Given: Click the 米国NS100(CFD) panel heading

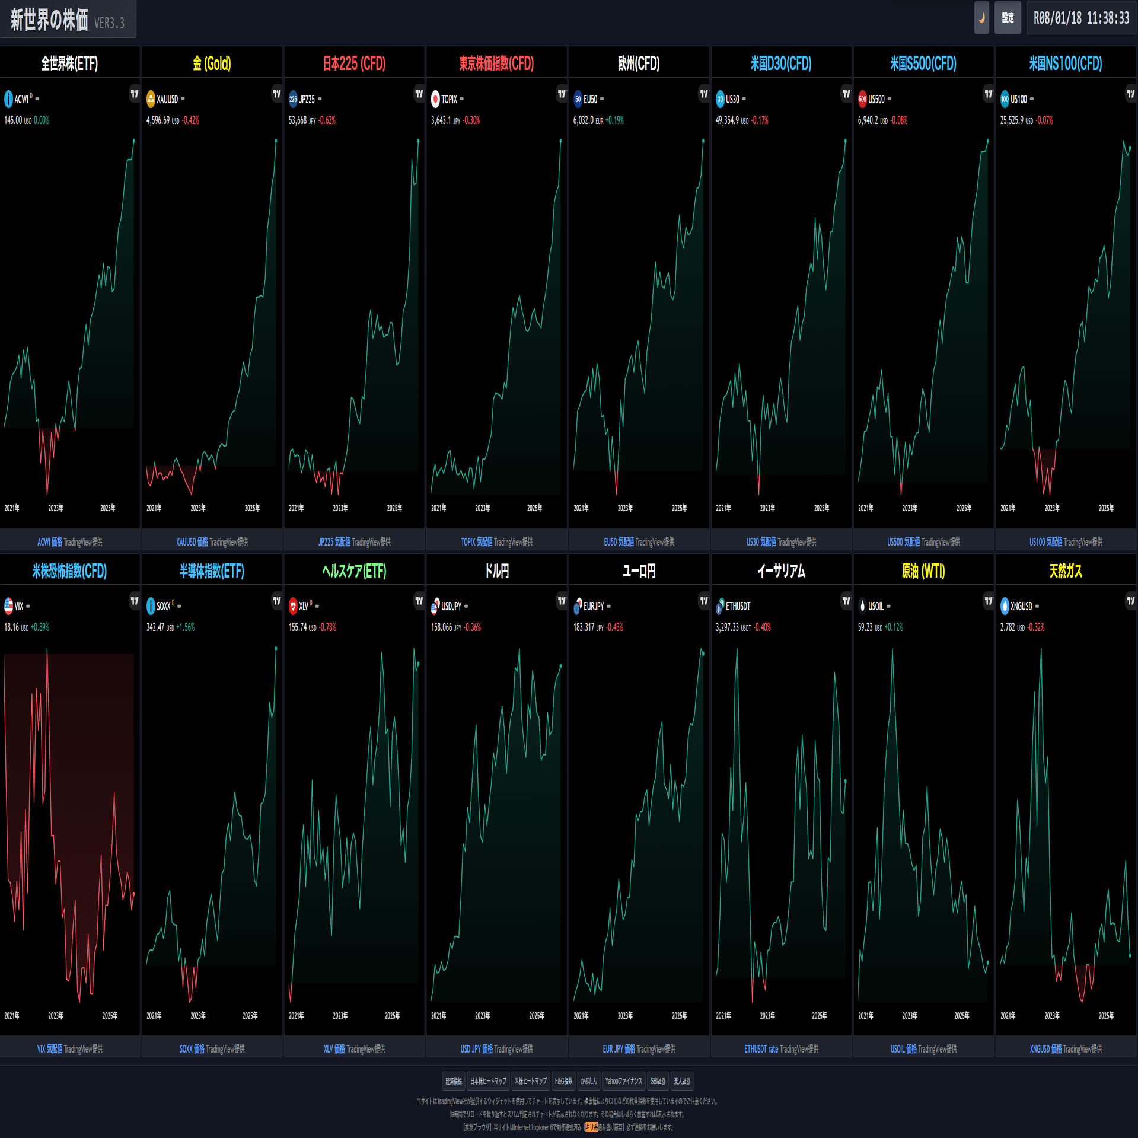Looking at the screenshot, I should (1066, 63).
